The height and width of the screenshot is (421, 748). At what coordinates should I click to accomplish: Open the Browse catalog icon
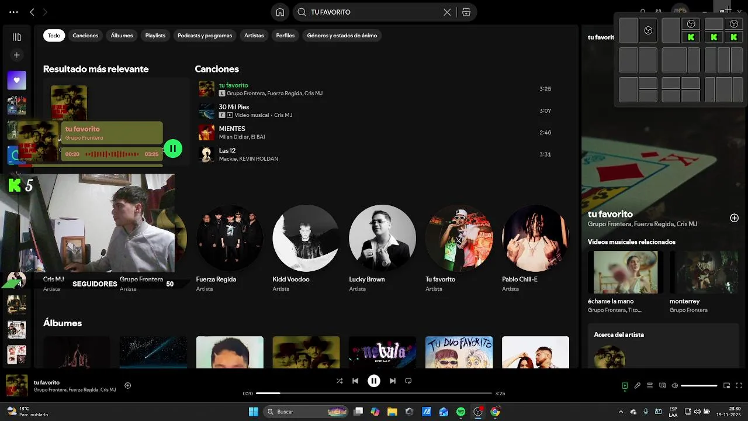(466, 12)
